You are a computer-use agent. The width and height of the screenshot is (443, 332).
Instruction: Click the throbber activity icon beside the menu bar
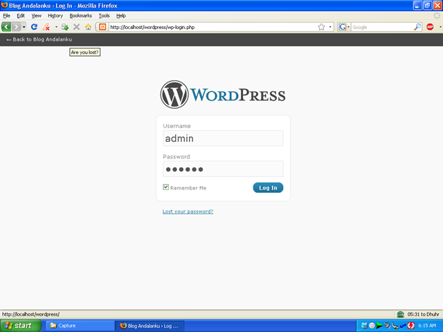(437, 16)
